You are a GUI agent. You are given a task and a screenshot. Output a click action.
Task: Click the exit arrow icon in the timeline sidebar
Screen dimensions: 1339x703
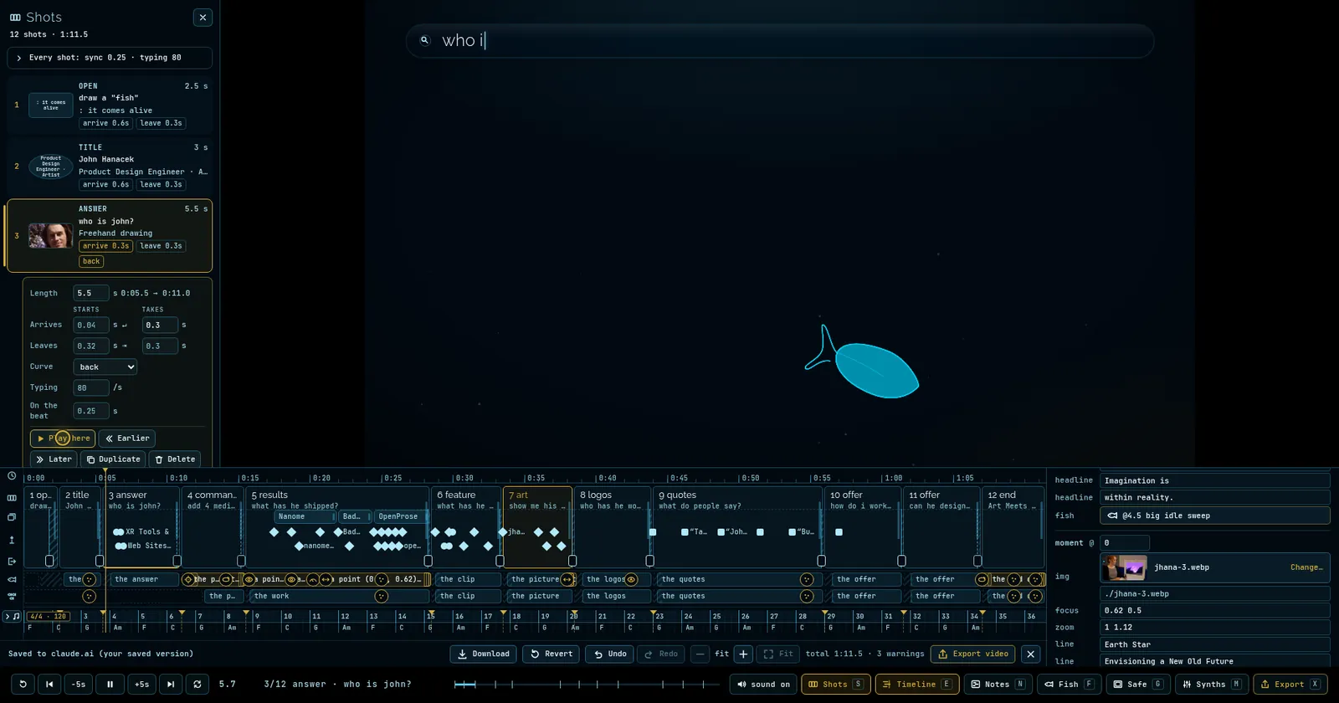coord(12,562)
